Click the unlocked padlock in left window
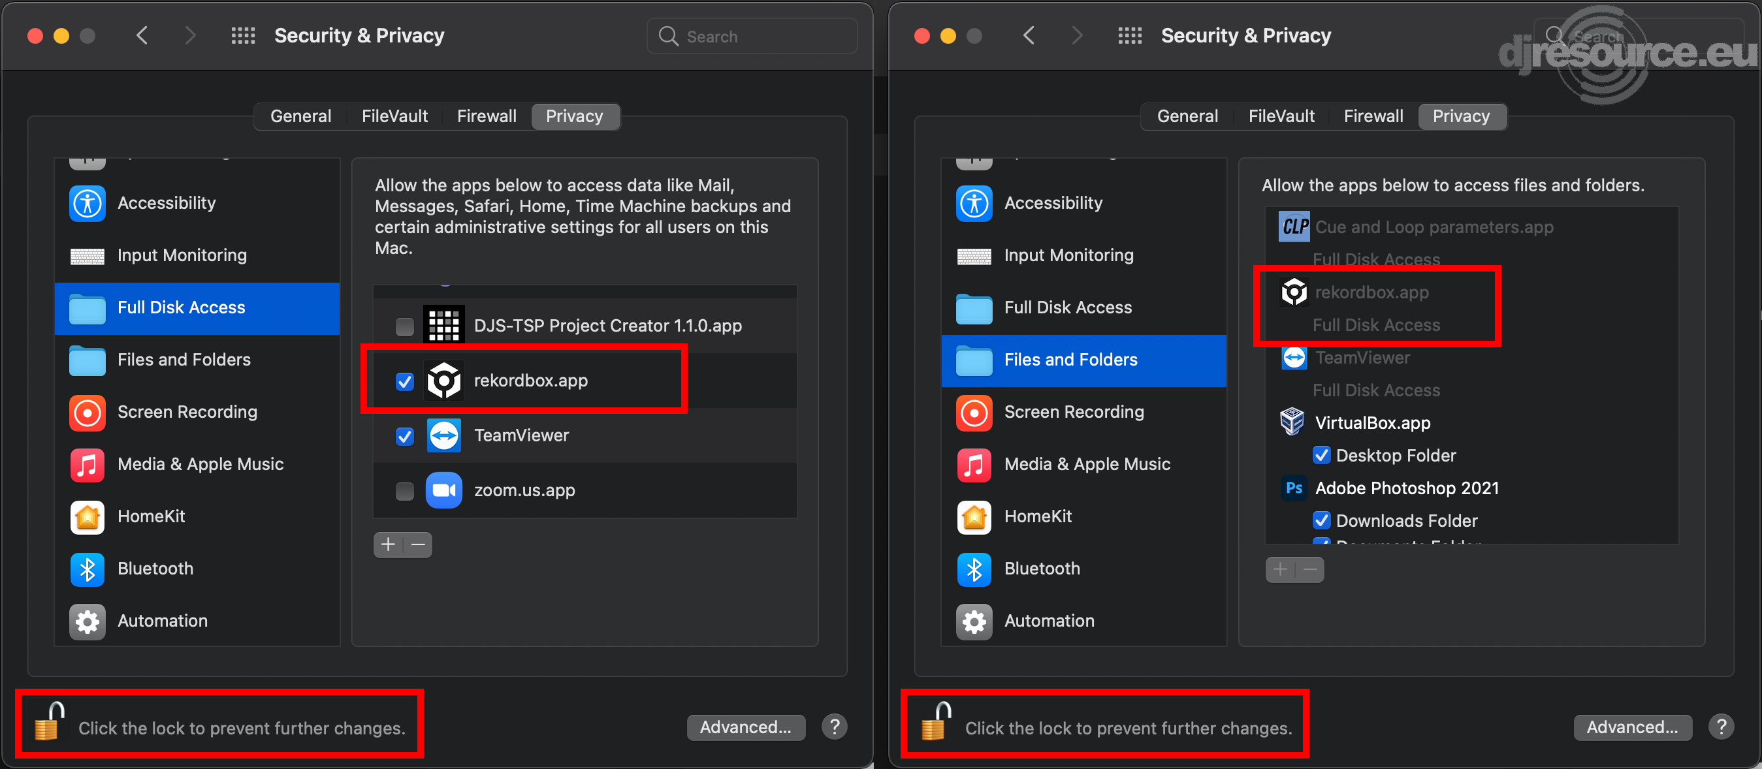Screen dimensions: 1762x769 (50, 721)
